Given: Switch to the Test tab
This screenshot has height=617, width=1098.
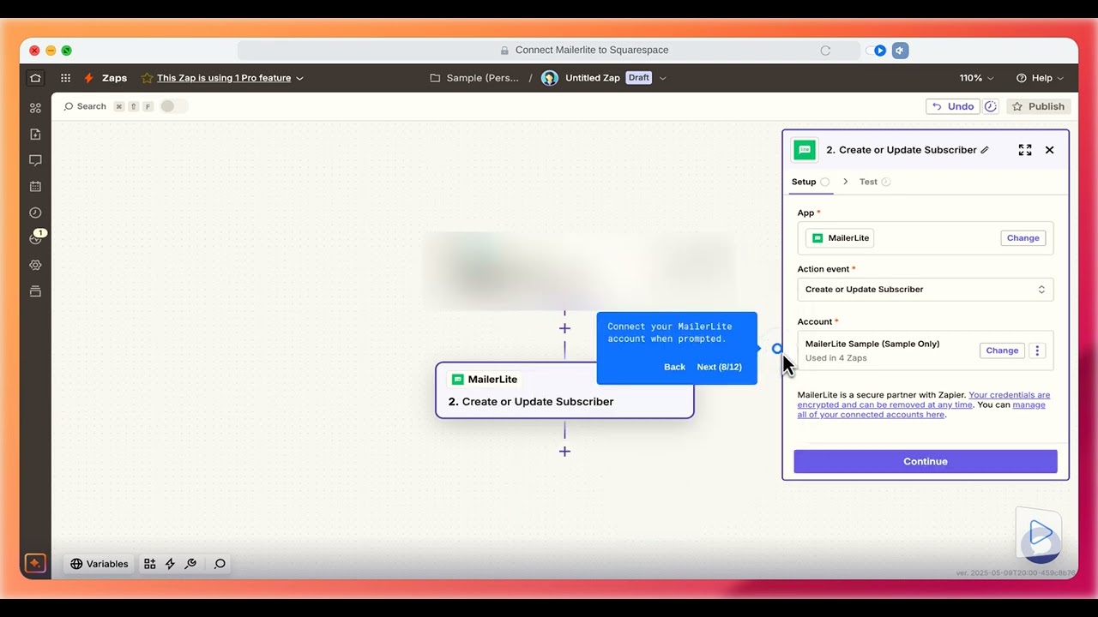Looking at the screenshot, I should (874, 182).
